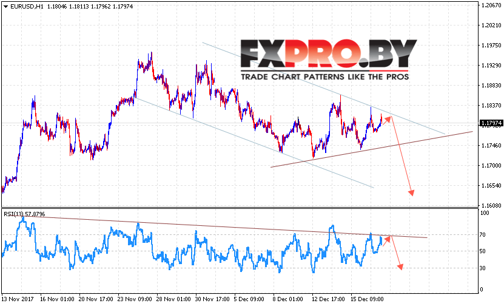504x306 pixels.
Task: Select the high value 1.18113 in header
Action: 79,7
